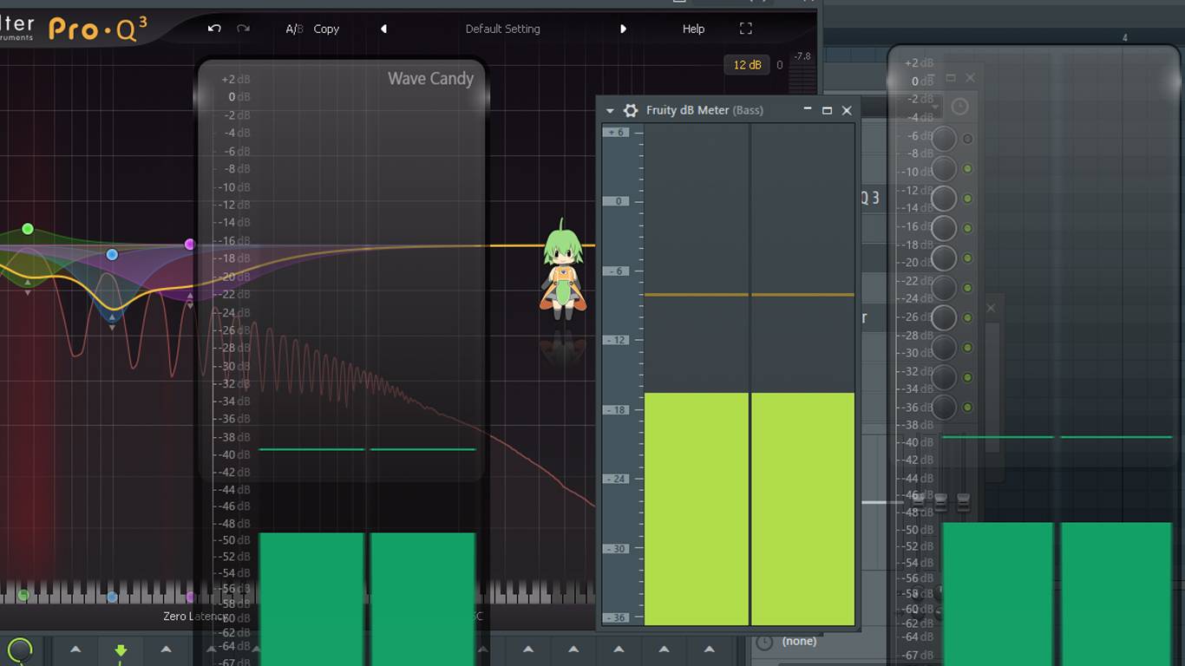Click the clock icon beside (none)
Viewport: 1185px width, 666px height.
tap(764, 643)
